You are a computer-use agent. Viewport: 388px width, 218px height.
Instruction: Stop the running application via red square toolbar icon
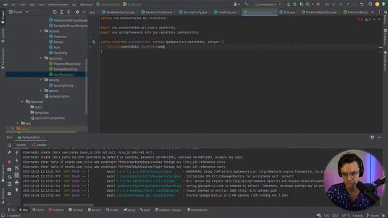(318, 4)
